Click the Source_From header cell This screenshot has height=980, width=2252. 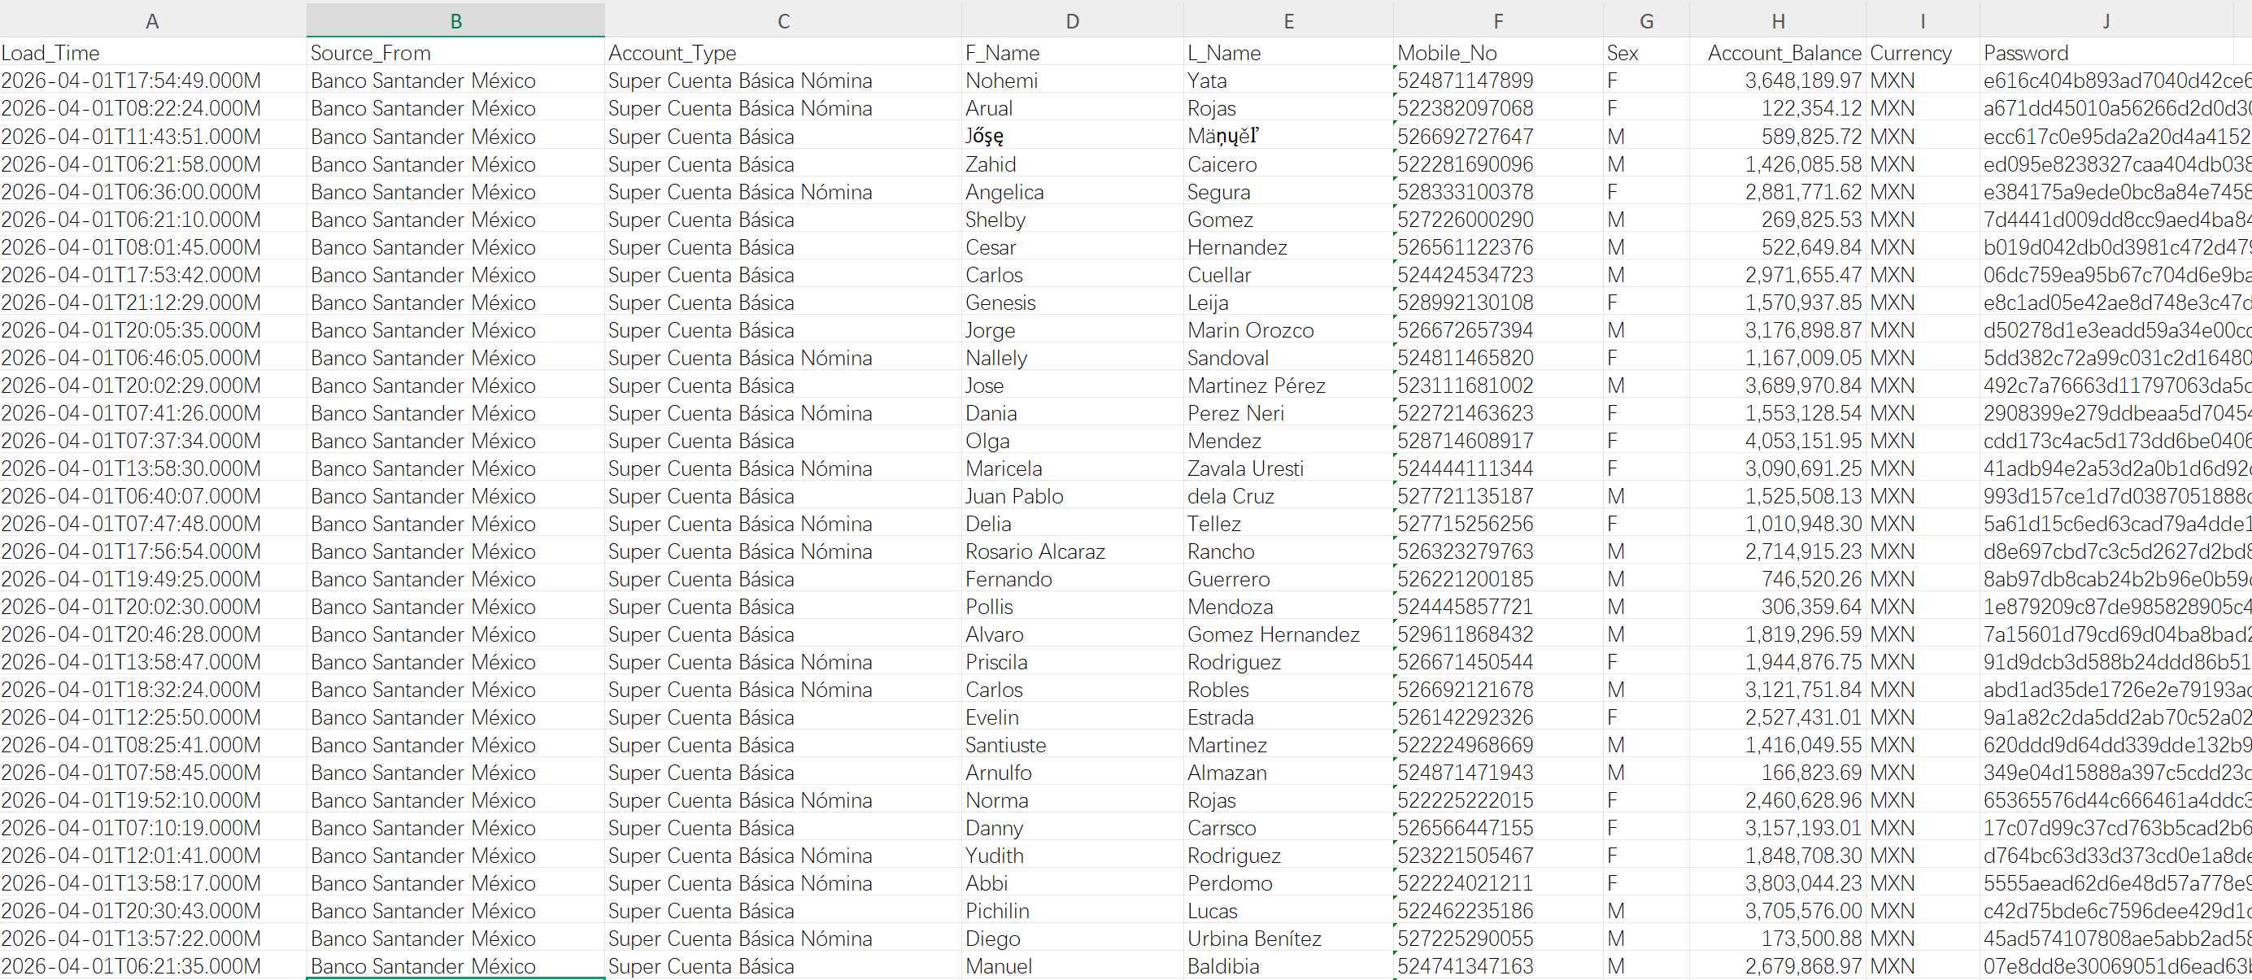tap(455, 52)
